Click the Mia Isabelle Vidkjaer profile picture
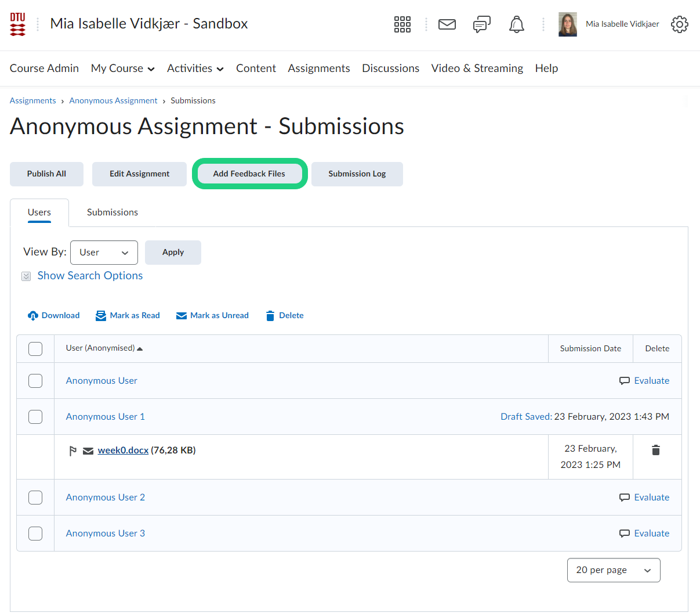This screenshot has height=616, width=700. (x=568, y=24)
